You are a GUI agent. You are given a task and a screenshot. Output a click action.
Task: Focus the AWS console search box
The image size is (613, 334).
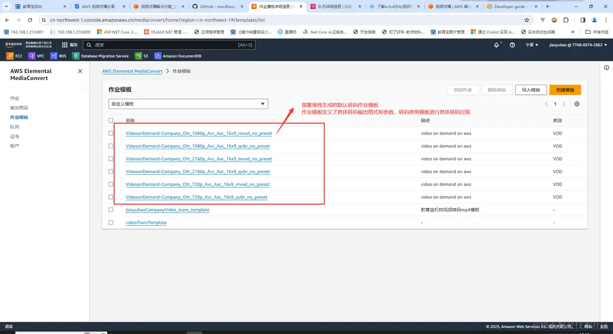(169, 45)
